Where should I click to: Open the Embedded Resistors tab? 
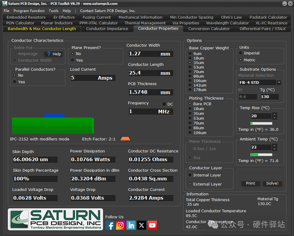[x=26, y=17]
